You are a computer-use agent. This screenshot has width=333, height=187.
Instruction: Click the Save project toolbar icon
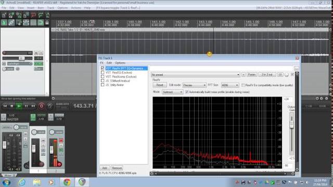(19, 15)
